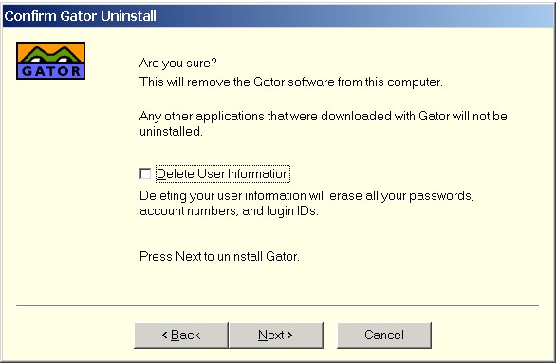The height and width of the screenshot is (363, 557).
Task: Click the 'Press Next to uninstall Gator' text
Action: [219, 256]
